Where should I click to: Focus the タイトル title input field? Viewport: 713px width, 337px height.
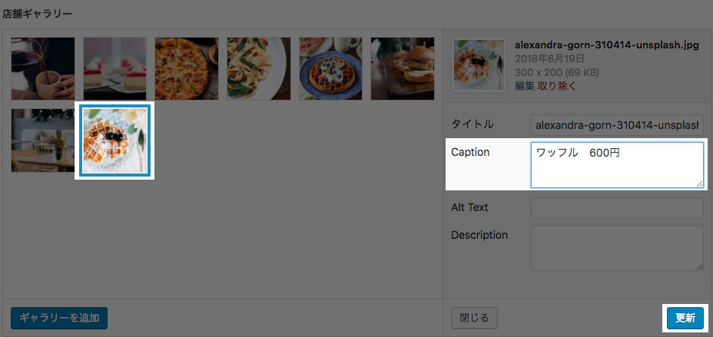pyautogui.click(x=617, y=125)
